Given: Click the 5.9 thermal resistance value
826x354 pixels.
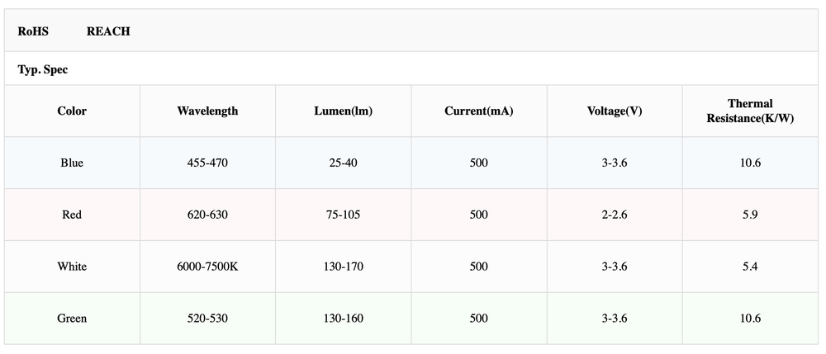Looking at the screenshot, I should [750, 215].
